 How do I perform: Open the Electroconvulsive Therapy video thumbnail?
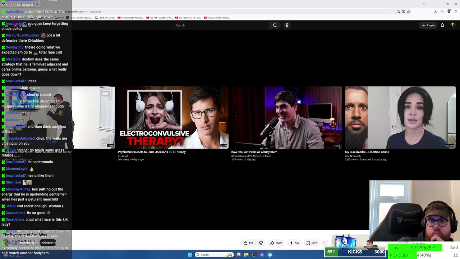coord(173,117)
